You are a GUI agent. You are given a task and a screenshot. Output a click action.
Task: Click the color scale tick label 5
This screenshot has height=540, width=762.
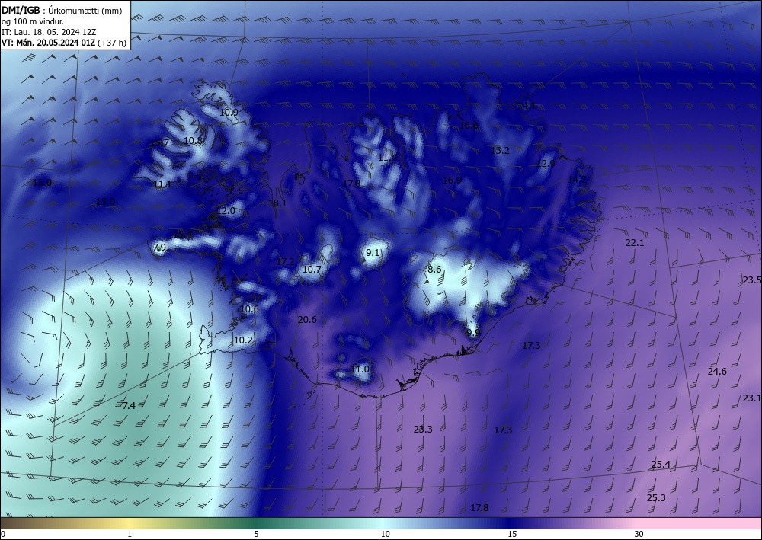pos(256,534)
